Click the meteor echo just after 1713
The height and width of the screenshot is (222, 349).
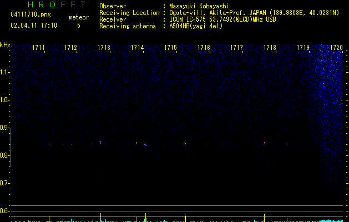click(x=100, y=142)
